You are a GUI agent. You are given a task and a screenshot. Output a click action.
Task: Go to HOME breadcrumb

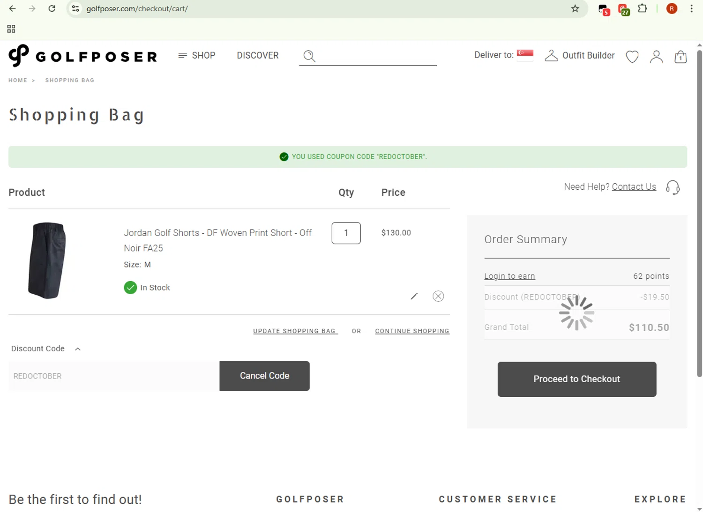tap(18, 80)
